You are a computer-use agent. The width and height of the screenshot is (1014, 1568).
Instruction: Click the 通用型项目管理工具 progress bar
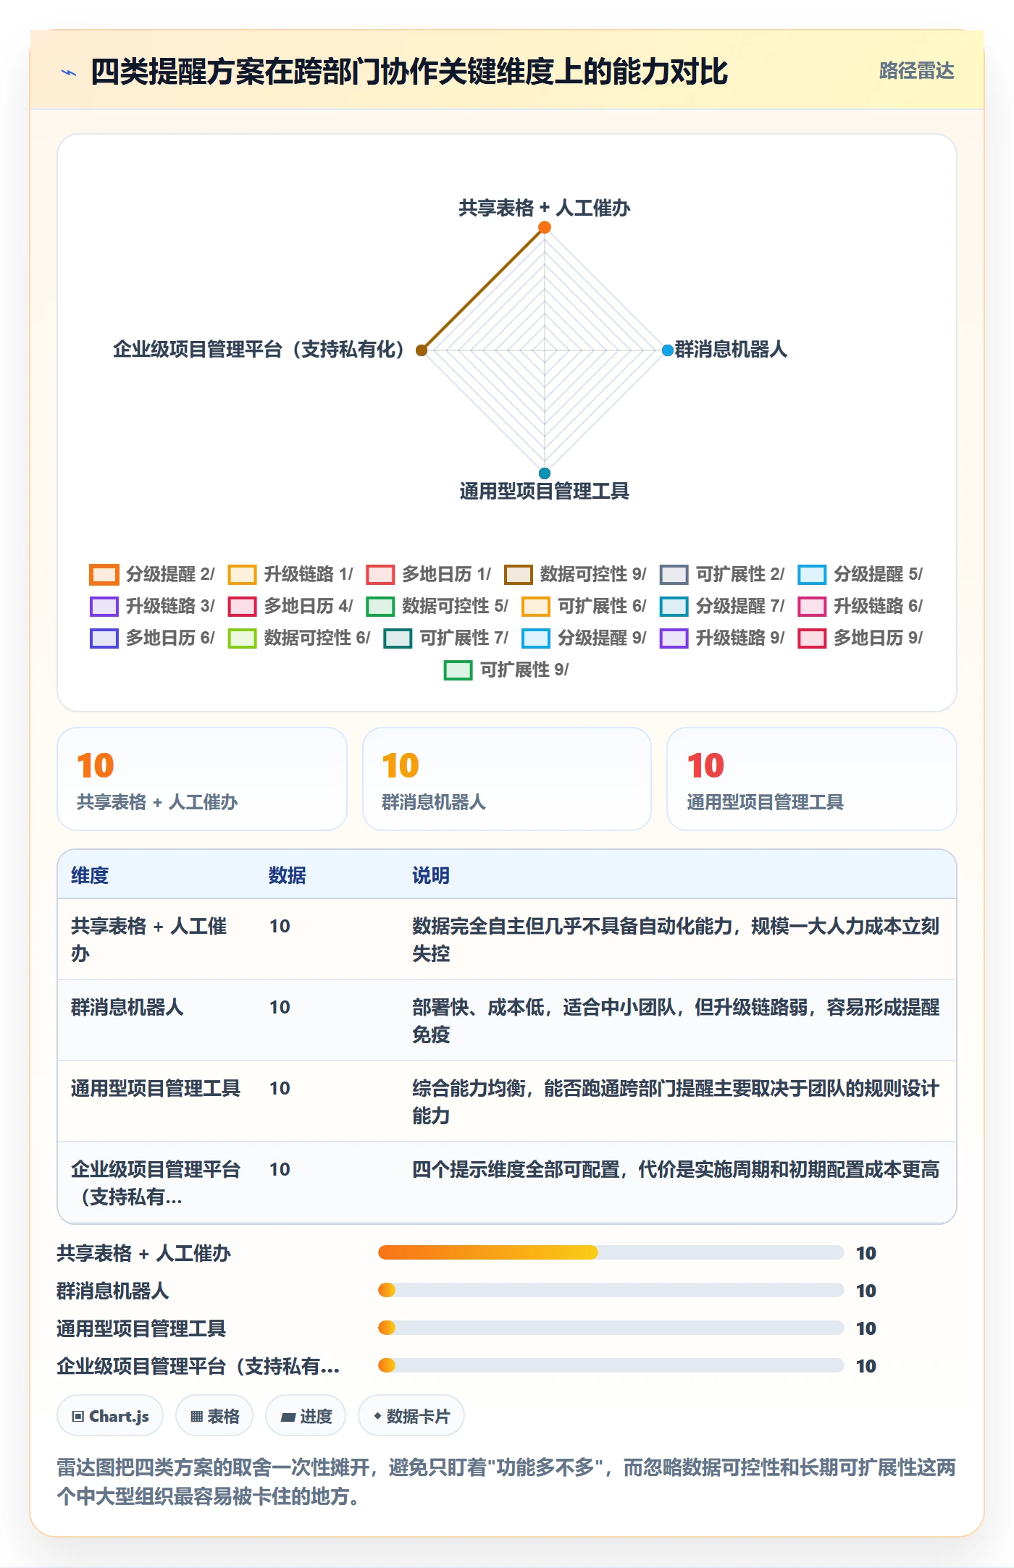coord(611,1328)
